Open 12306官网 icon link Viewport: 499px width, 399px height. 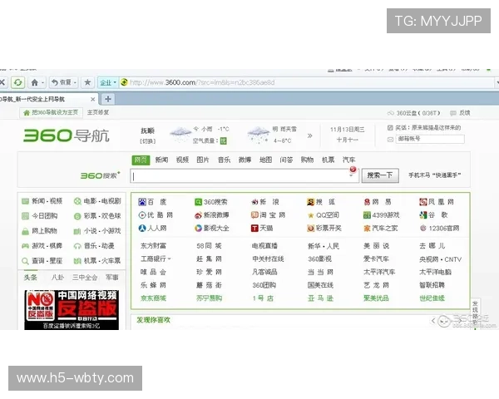coord(423,228)
